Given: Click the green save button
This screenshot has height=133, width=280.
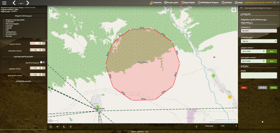Looking at the screenshot, I should [x=273, y=87].
